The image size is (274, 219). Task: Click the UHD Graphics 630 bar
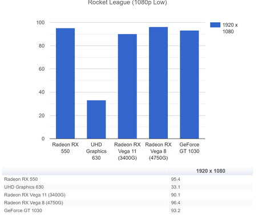coord(96,119)
